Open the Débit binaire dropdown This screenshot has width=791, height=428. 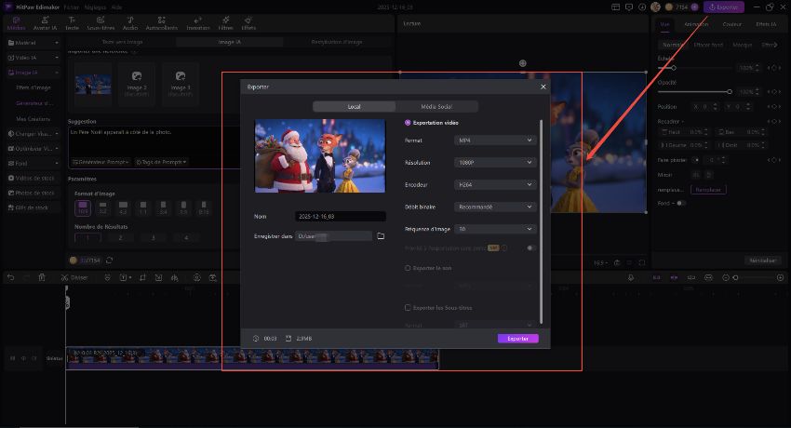tap(495, 207)
